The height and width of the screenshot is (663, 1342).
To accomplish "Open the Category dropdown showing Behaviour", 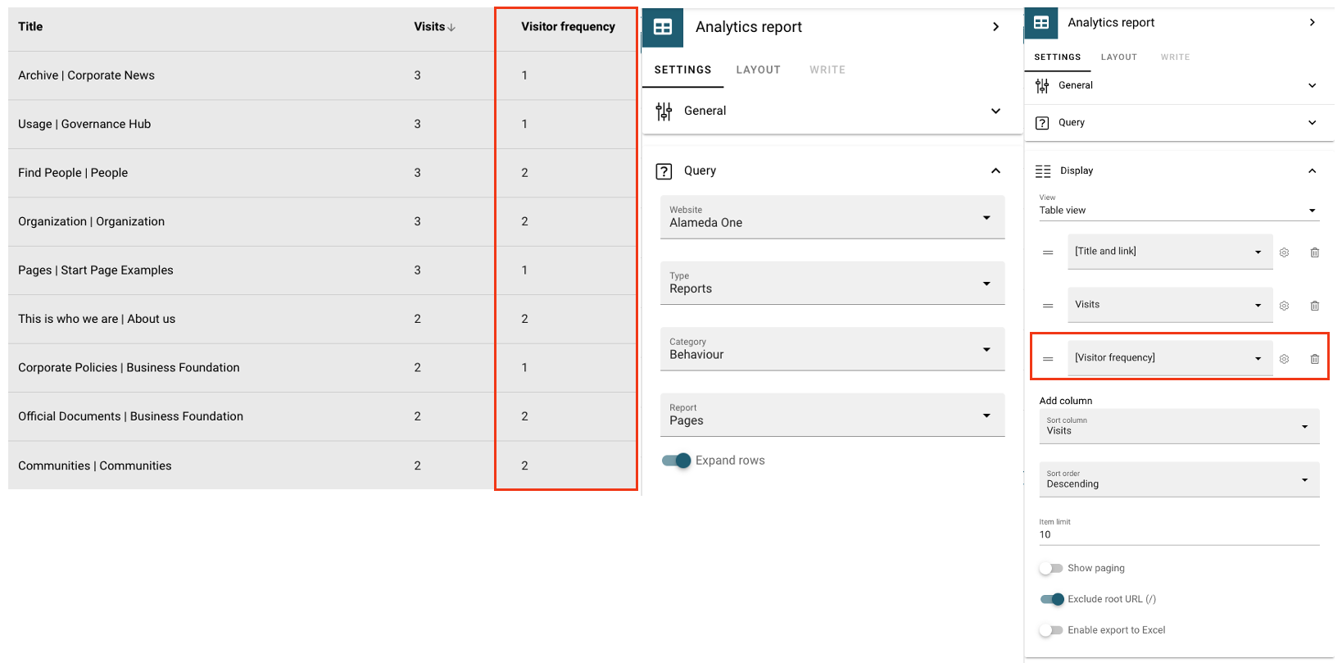I will 832,349.
